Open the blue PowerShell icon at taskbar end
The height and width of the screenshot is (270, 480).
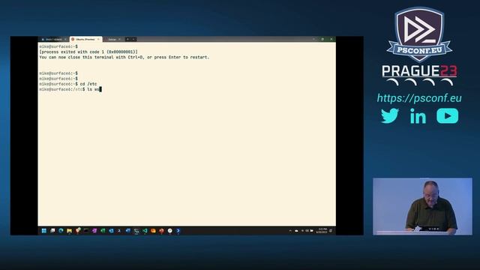178,231
